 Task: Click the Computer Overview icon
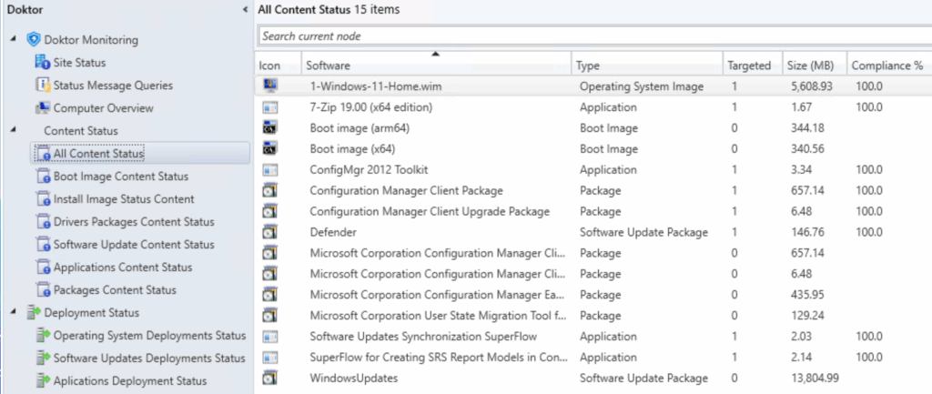tap(42, 108)
